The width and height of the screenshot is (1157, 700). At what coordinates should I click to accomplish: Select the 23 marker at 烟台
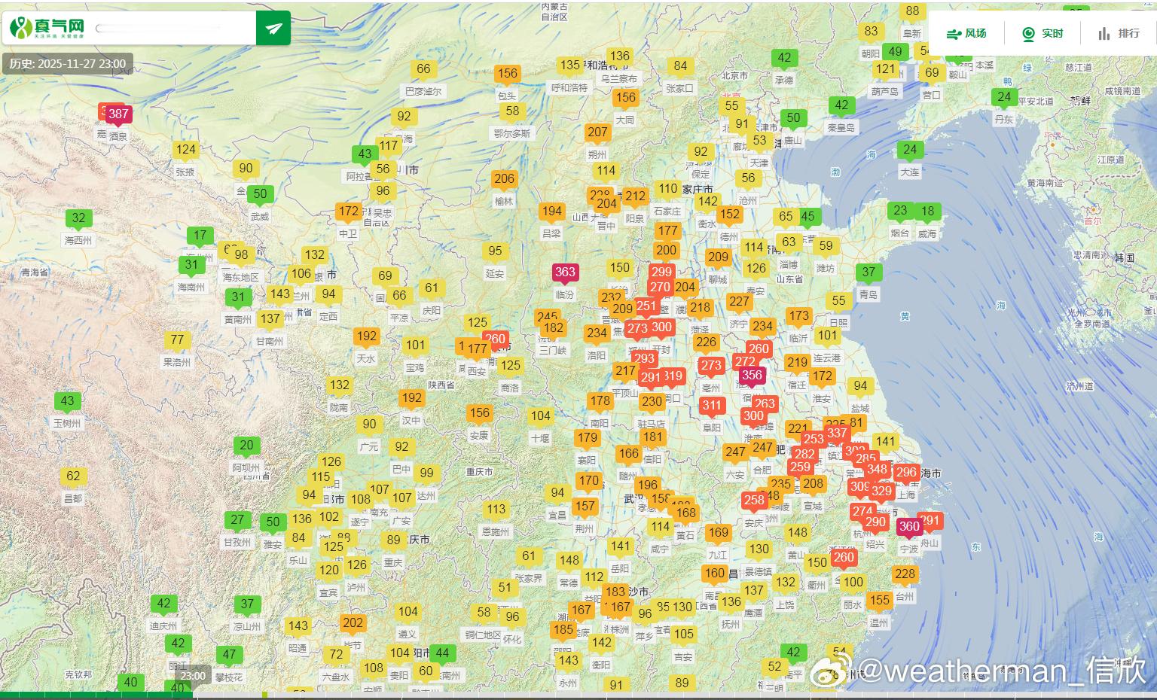point(900,211)
